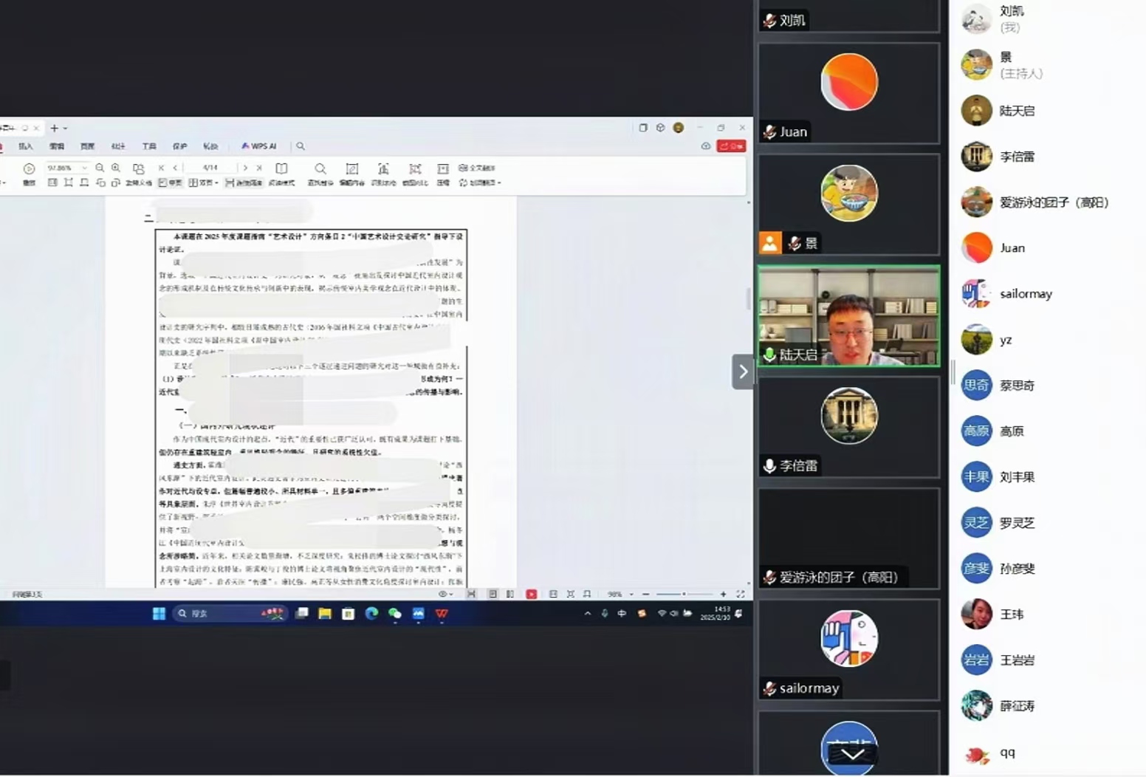Open Microsoft Edge from taskbar

(371, 613)
